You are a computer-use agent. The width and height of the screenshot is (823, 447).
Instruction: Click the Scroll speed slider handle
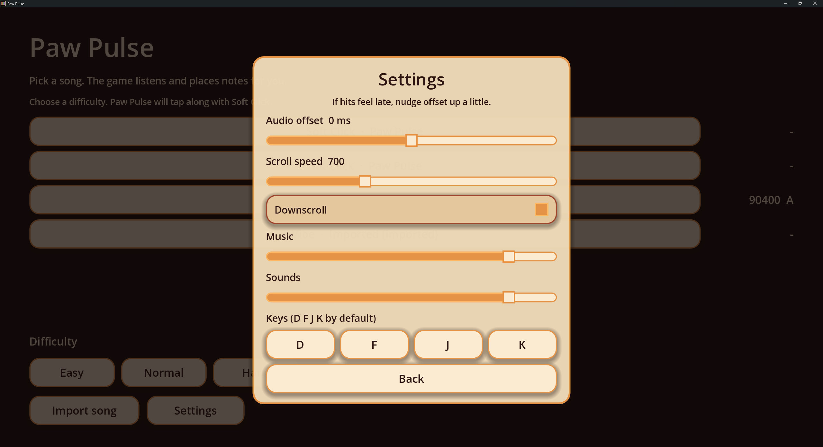pyautogui.click(x=365, y=181)
